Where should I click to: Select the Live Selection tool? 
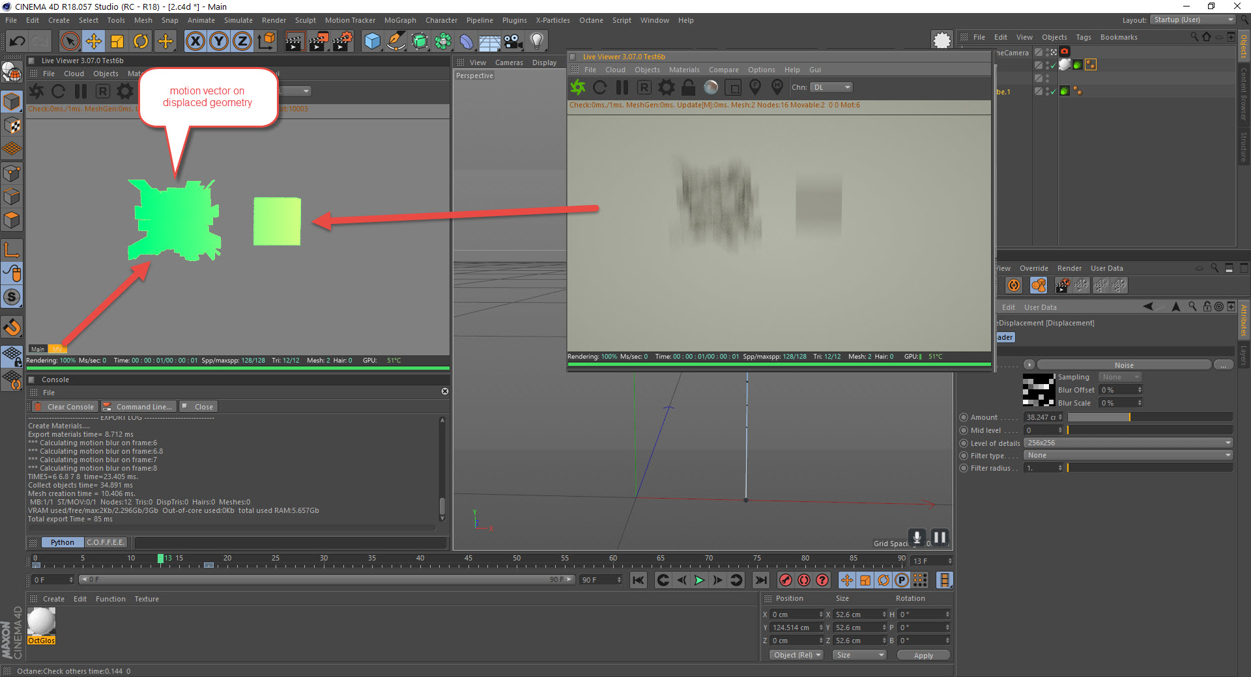tap(70, 42)
